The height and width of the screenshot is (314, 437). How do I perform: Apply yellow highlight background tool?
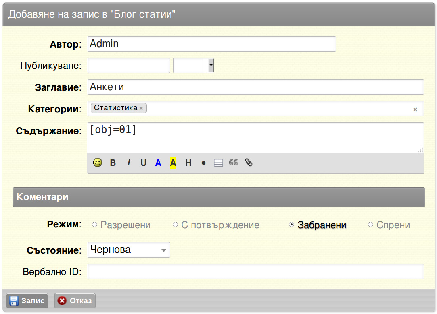pyautogui.click(x=173, y=163)
